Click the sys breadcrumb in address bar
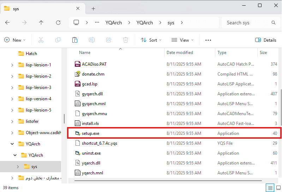The image size is (282, 192). tap(171, 23)
